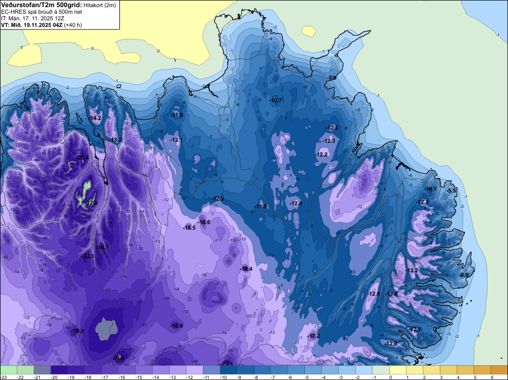This screenshot has height=380, width=508.
Task: Select the -12.4 map value
Action: [296, 203]
